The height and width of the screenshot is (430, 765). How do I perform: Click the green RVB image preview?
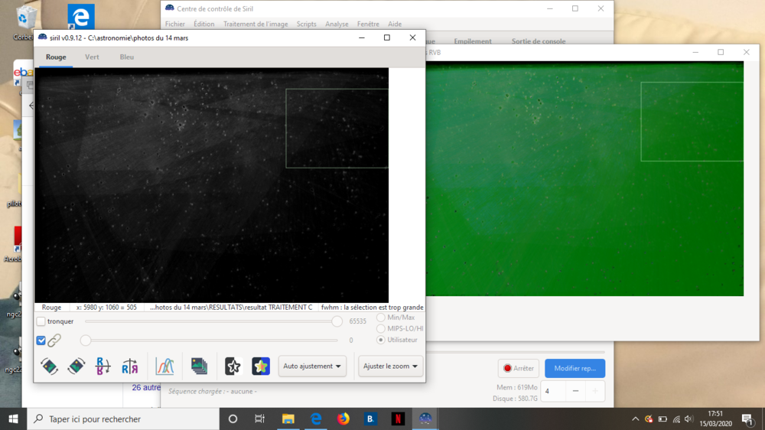(x=584, y=178)
